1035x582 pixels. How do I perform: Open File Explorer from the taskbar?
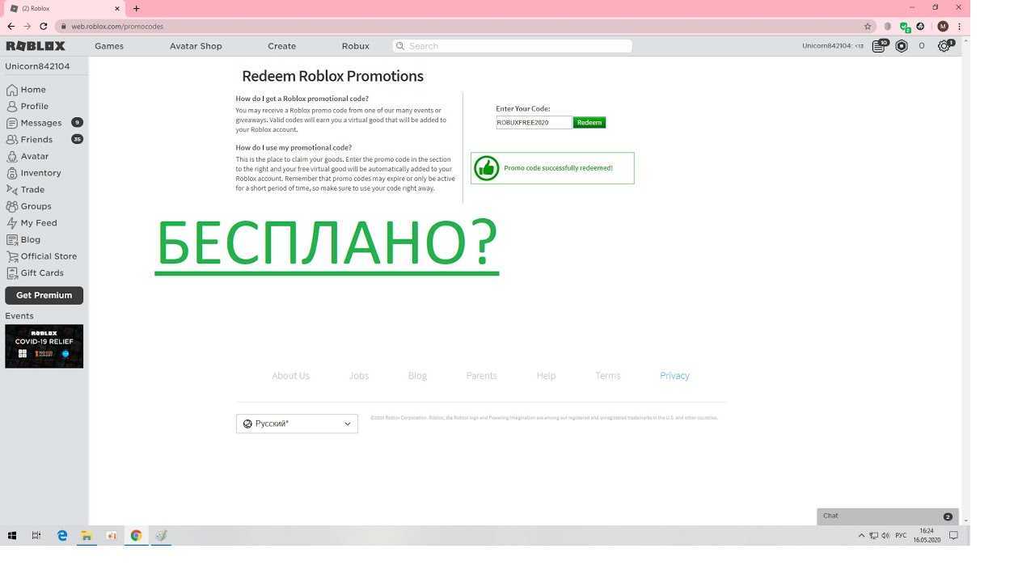coord(87,535)
